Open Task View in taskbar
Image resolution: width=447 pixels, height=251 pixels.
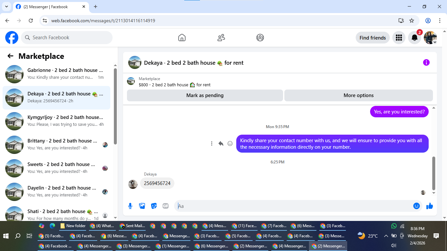[x=29, y=236]
